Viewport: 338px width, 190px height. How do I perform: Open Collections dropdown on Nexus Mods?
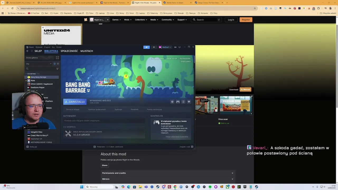tap(141, 20)
